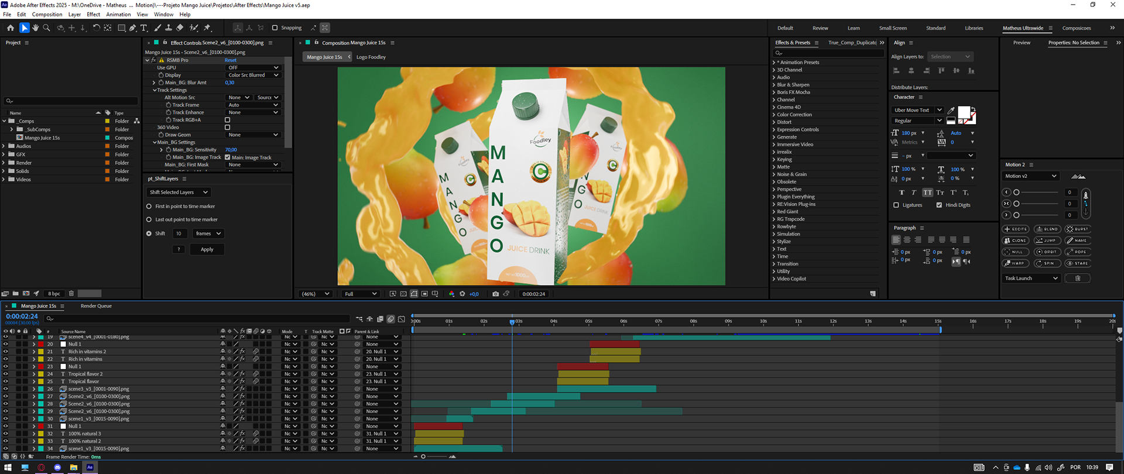Image resolution: width=1124 pixels, height=474 pixels.
Task: Select the Clone Stamp tool
Action: click(169, 28)
